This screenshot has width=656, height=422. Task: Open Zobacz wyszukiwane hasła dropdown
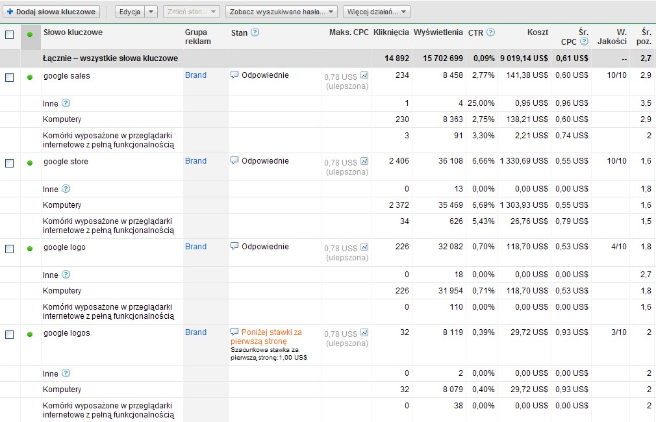281,12
